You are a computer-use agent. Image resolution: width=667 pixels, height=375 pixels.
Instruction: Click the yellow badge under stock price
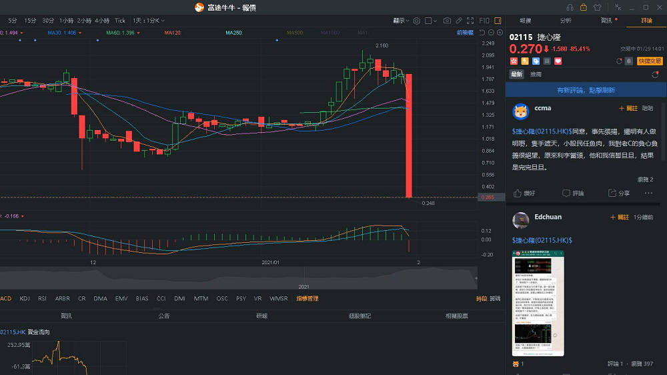525,61
